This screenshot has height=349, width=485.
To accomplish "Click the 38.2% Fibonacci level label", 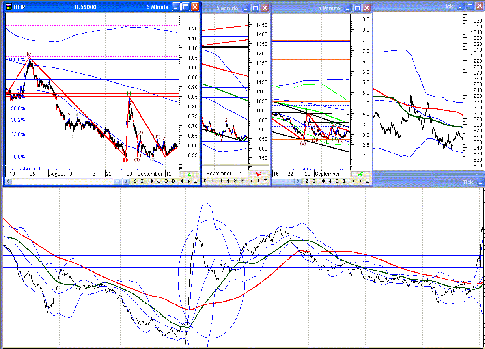I will [x=18, y=120].
